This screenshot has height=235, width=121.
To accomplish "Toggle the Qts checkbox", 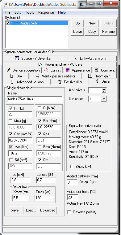I will tap(40, 160).
